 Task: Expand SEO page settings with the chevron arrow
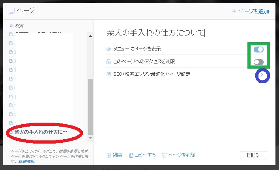(x=262, y=75)
